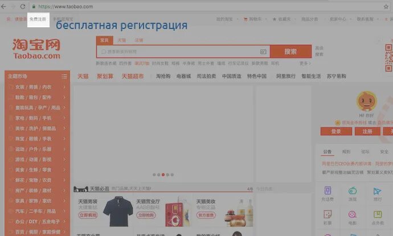Click 官方直营 under 天猫美妆
The image size is (393, 236).
[206, 215]
